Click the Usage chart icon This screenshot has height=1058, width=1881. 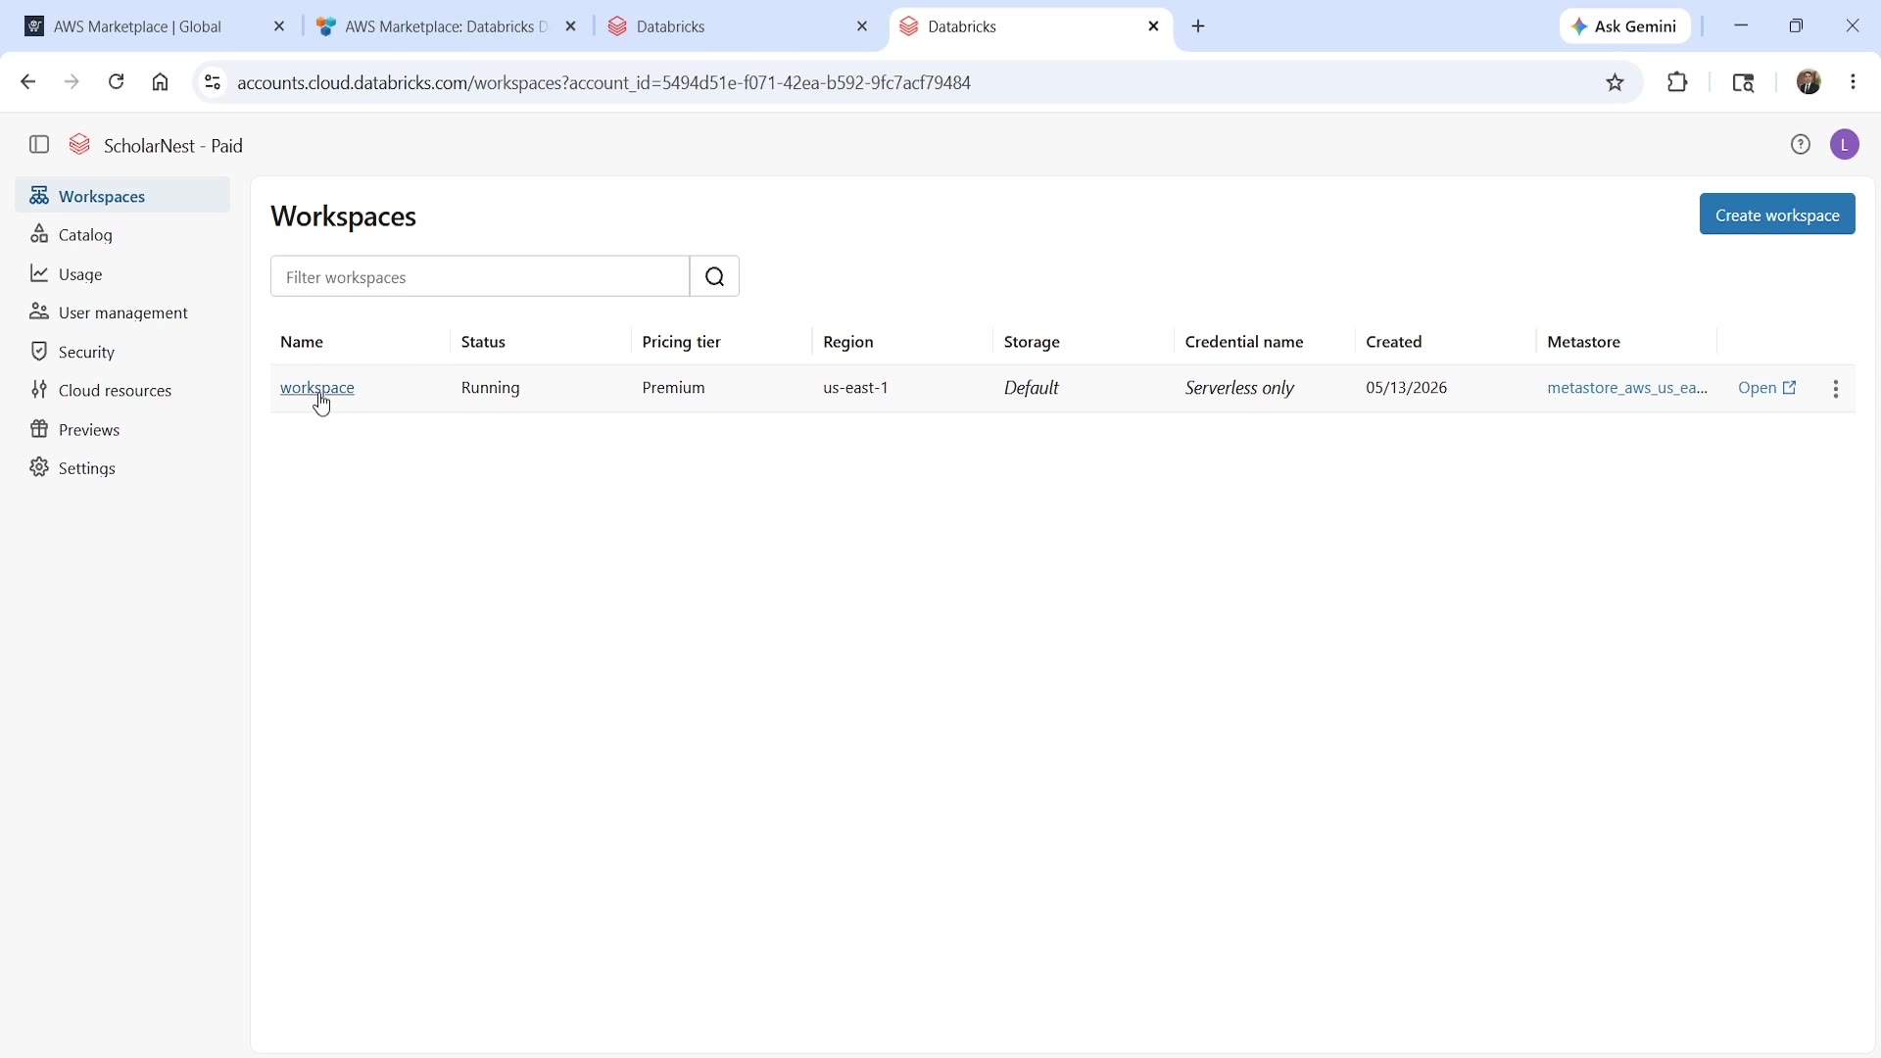click(39, 274)
